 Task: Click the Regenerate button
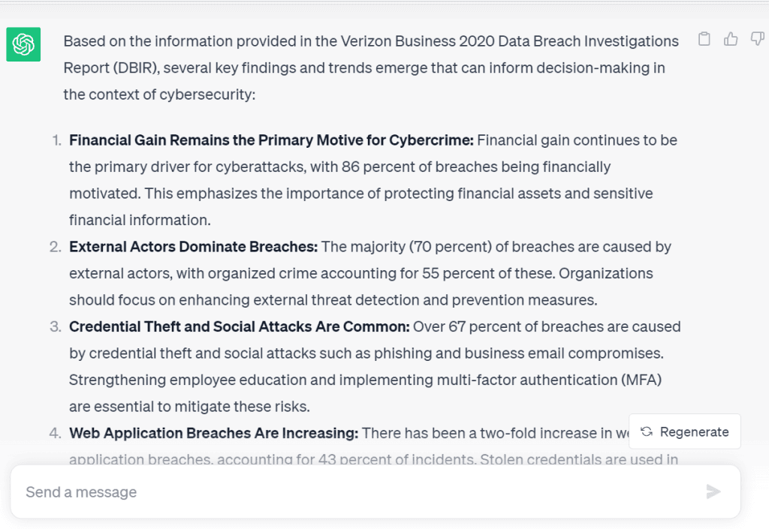685,431
